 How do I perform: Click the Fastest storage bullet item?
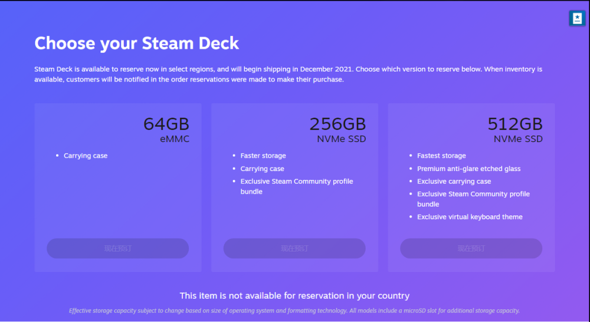(441, 156)
